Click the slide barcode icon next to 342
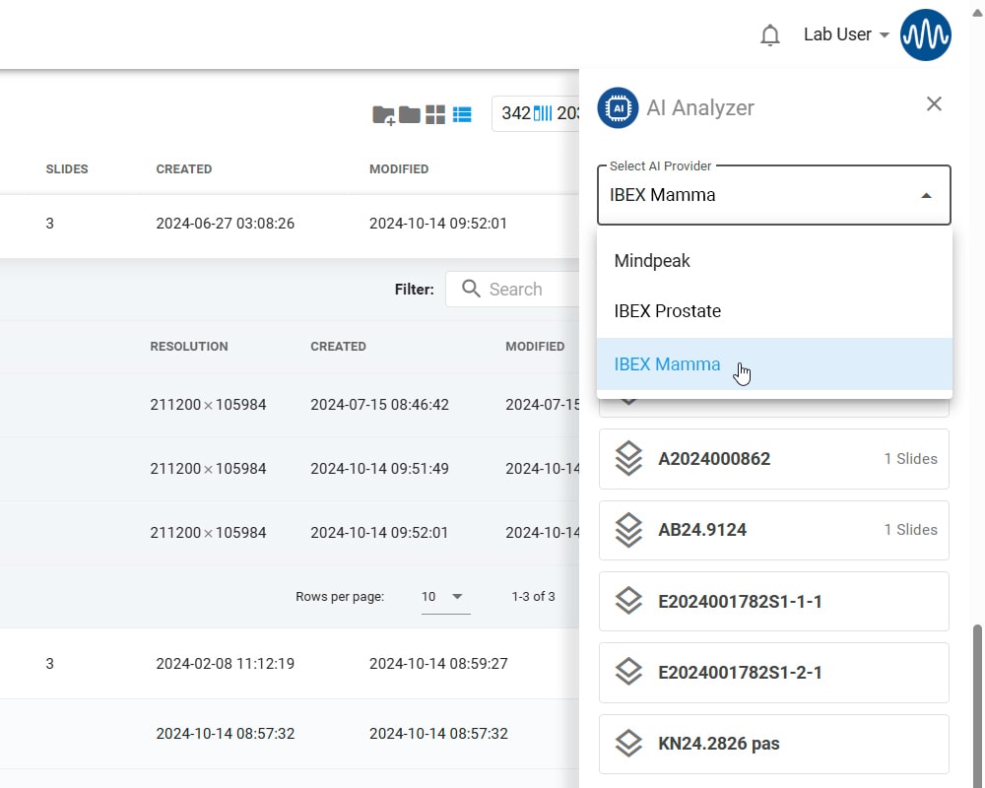The height and width of the screenshot is (788, 985). (x=543, y=113)
